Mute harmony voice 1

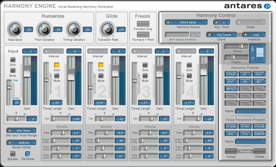click(x=57, y=76)
